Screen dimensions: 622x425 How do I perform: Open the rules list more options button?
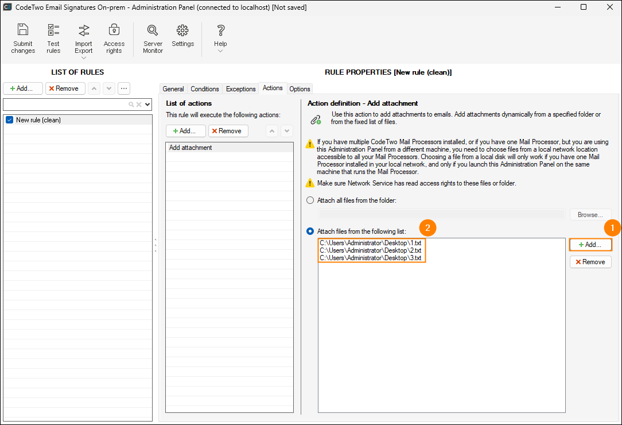124,88
